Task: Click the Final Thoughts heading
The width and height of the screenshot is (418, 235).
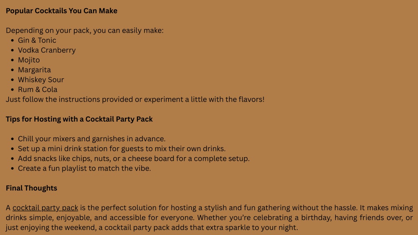Action: point(31,188)
